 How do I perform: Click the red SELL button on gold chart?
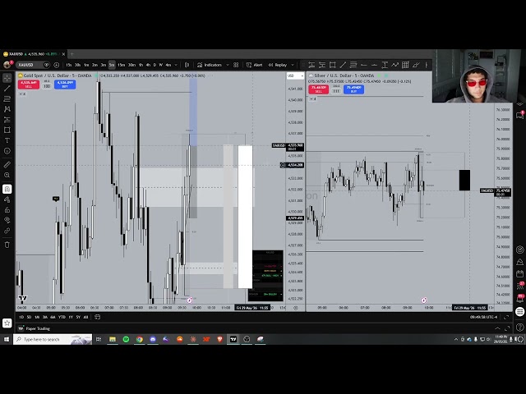click(x=29, y=85)
